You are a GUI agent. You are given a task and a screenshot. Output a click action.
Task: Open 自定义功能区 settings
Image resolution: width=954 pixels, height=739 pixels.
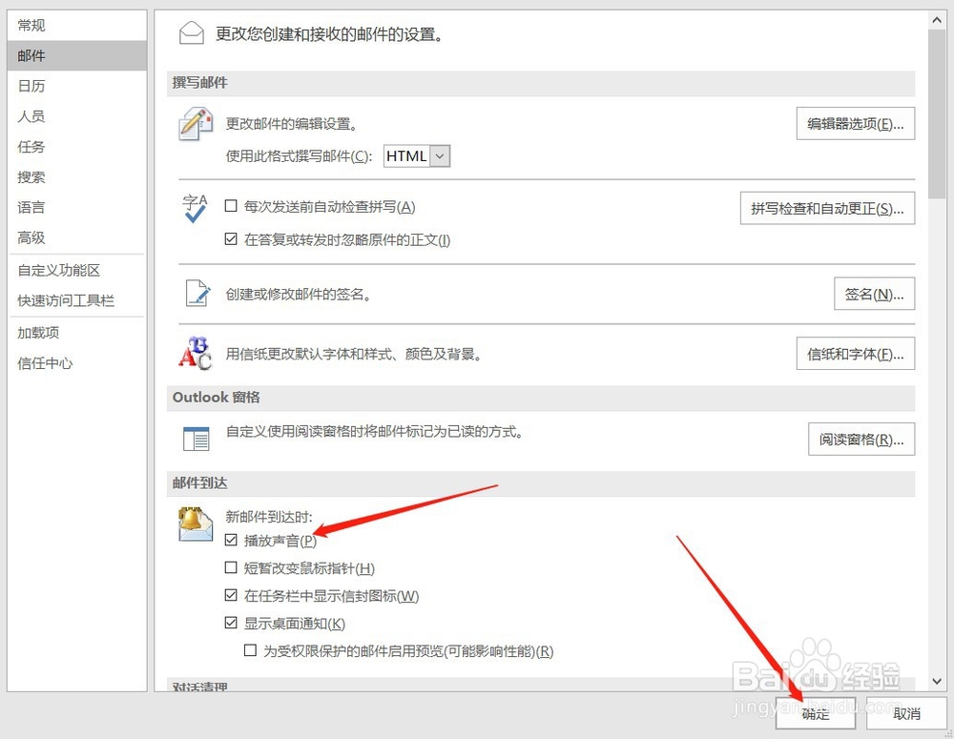pos(77,271)
